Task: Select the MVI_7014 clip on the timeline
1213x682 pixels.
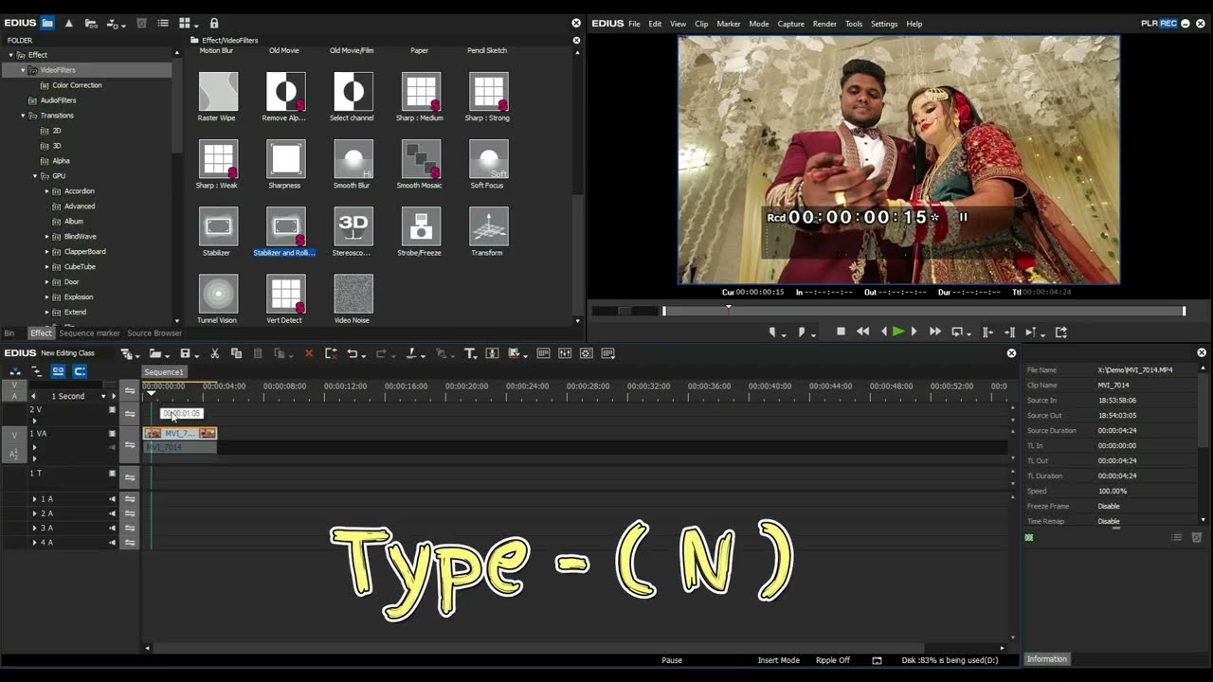Action: (180, 433)
